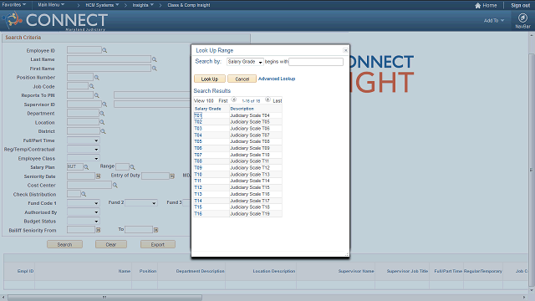Open the HCM Systems breadcrumb menu
This screenshot has height=301, width=535.
102,5
